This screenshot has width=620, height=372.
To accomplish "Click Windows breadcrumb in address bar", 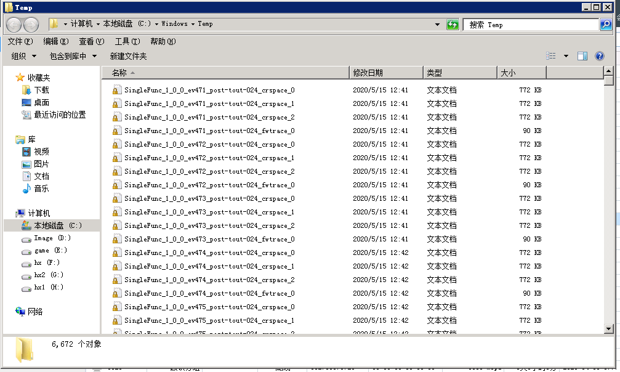I will [174, 24].
